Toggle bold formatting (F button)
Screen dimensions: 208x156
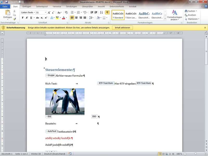tap(23, 18)
